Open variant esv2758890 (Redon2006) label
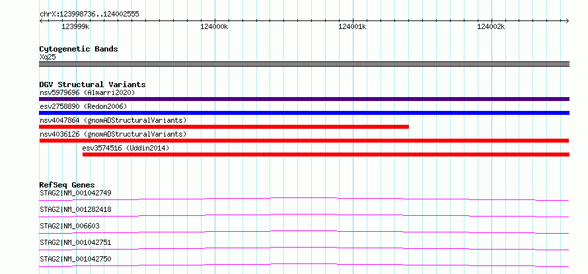 tap(83, 106)
